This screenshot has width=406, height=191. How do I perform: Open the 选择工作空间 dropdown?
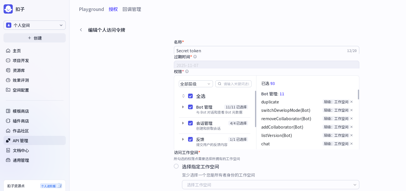click(x=270, y=185)
